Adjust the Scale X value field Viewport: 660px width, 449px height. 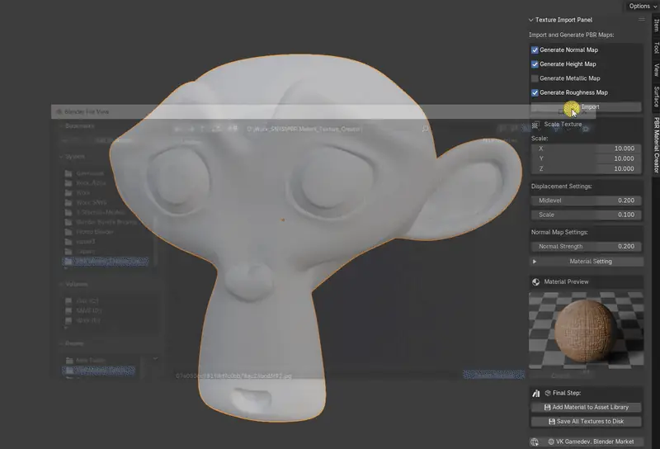[x=586, y=149]
